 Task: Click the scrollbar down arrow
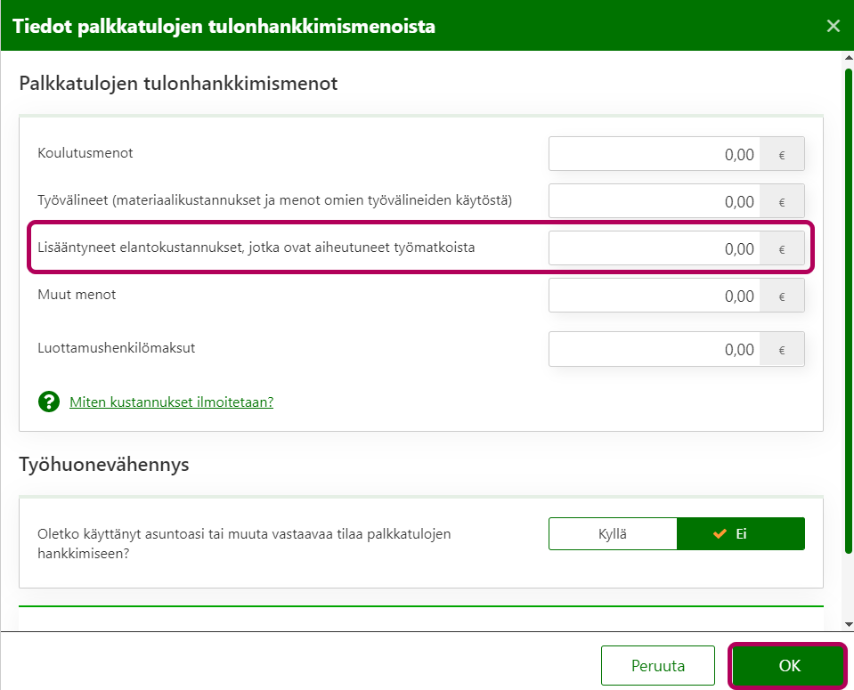point(848,623)
